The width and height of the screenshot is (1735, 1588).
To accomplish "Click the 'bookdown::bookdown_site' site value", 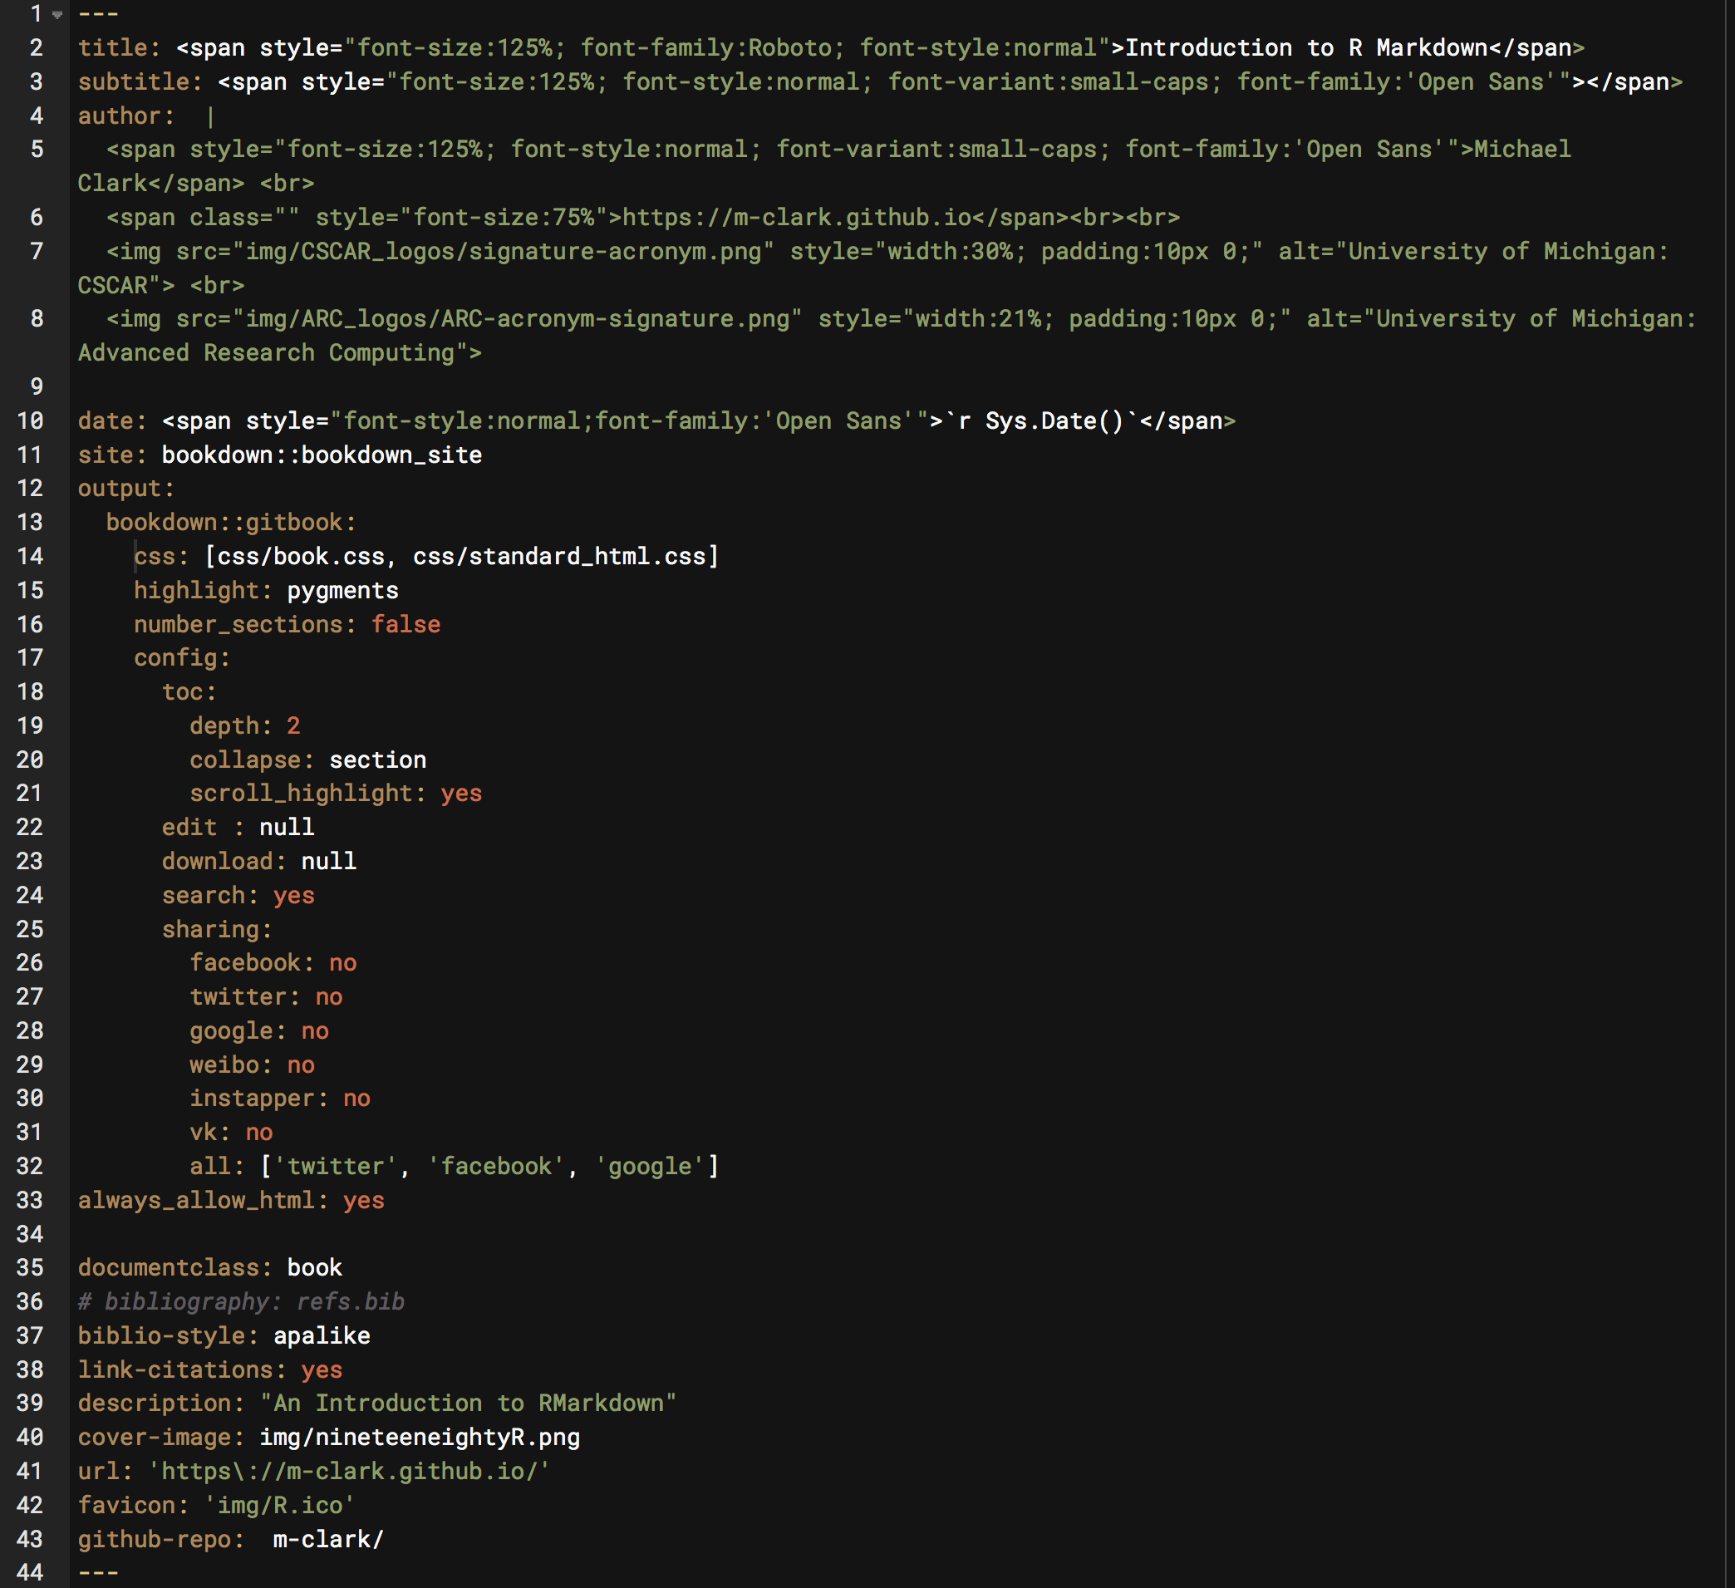I will (321, 455).
